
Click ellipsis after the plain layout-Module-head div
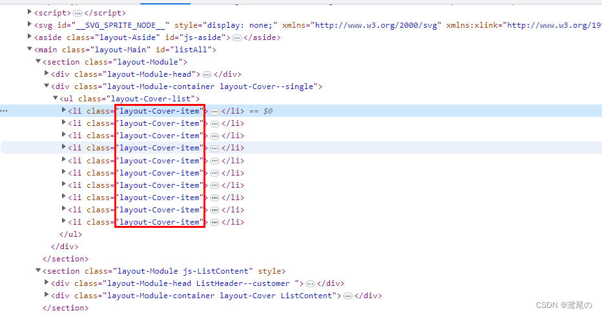(x=207, y=75)
